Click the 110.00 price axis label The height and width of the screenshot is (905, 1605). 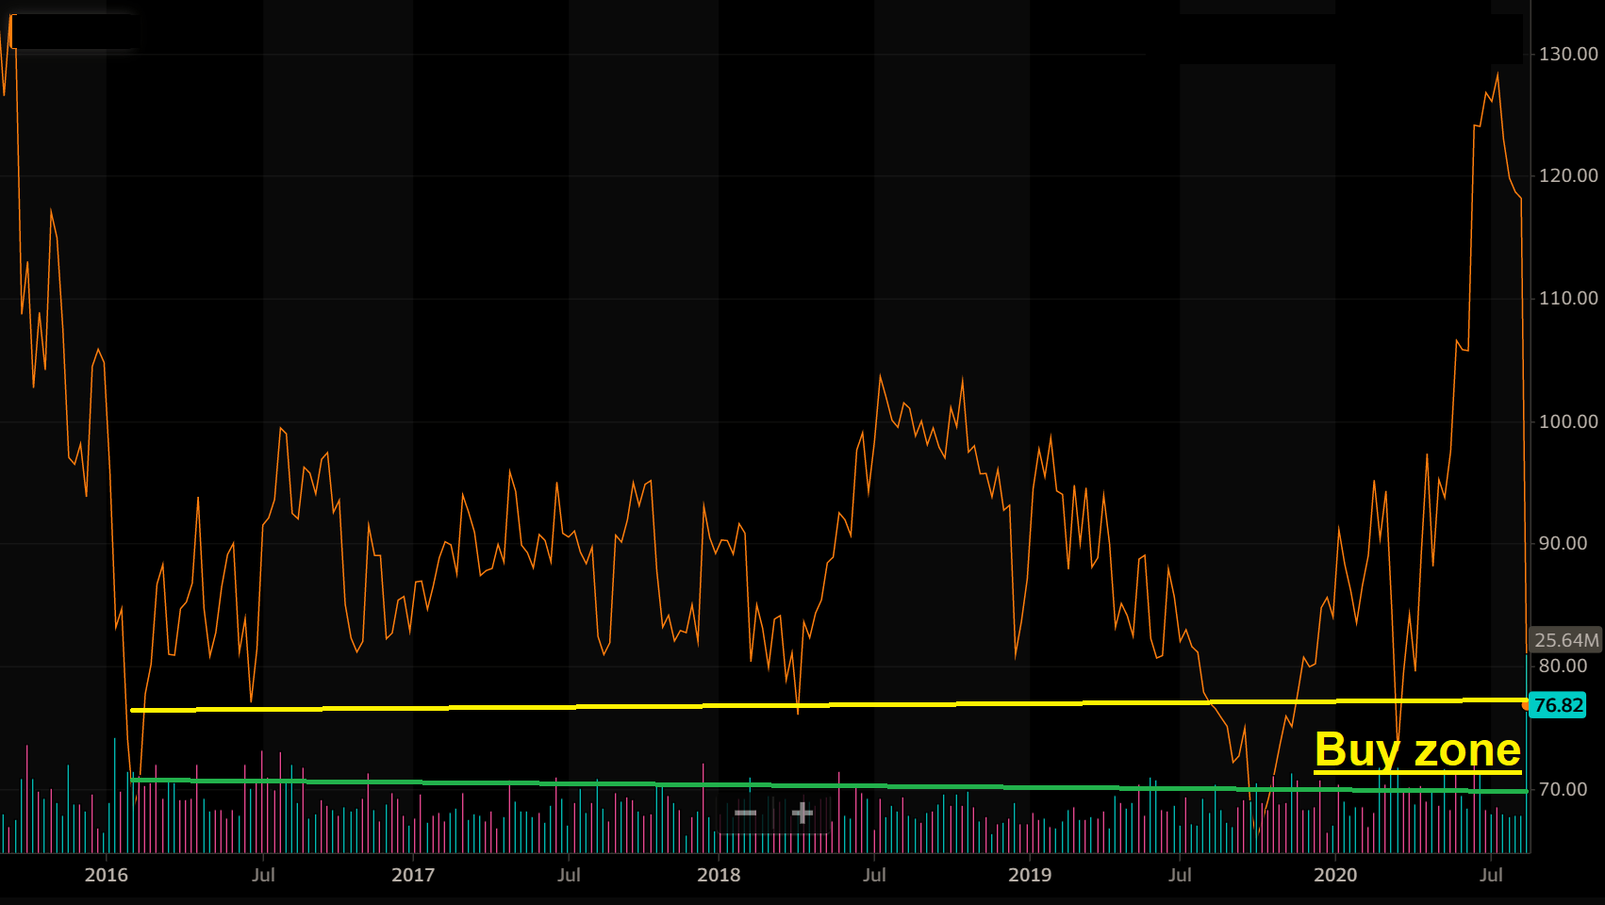coord(1568,298)
